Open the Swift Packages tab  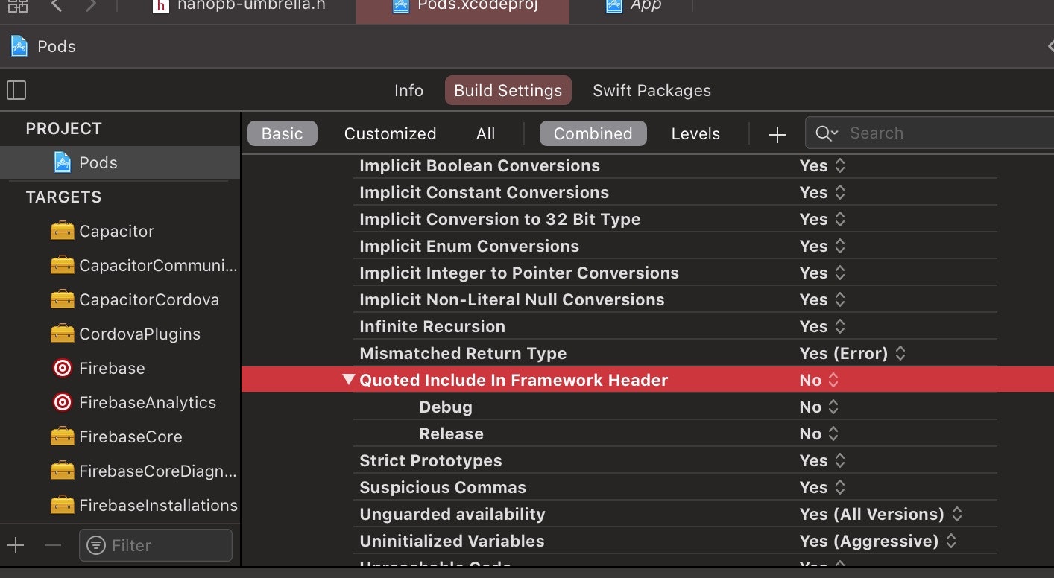651,90
